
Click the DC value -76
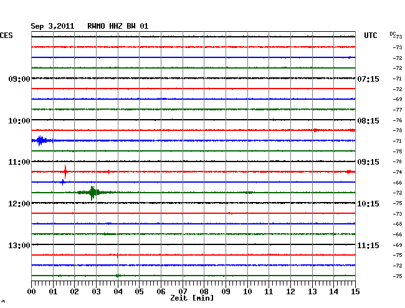(398, 120)
